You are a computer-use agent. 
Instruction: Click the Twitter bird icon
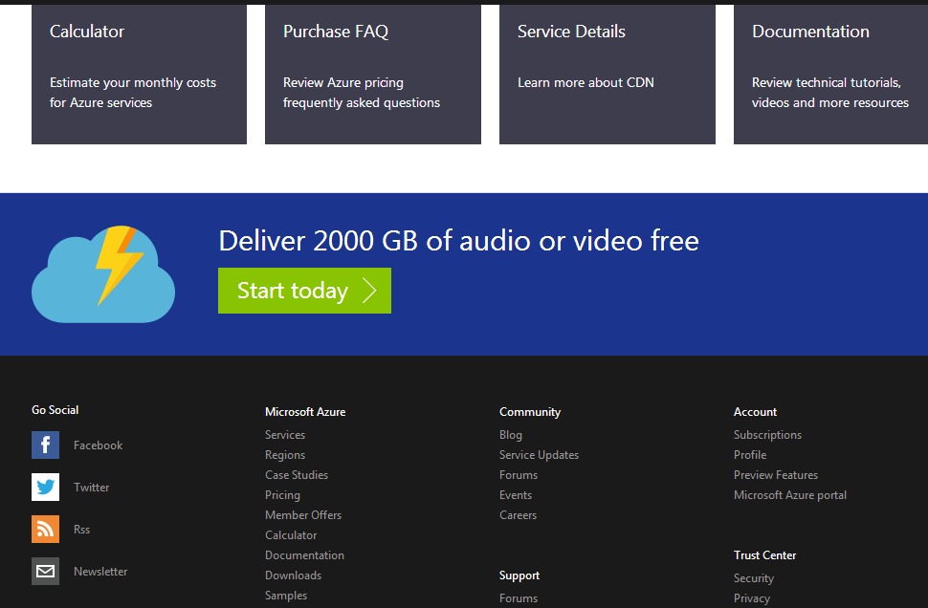(x=45, y=488)
